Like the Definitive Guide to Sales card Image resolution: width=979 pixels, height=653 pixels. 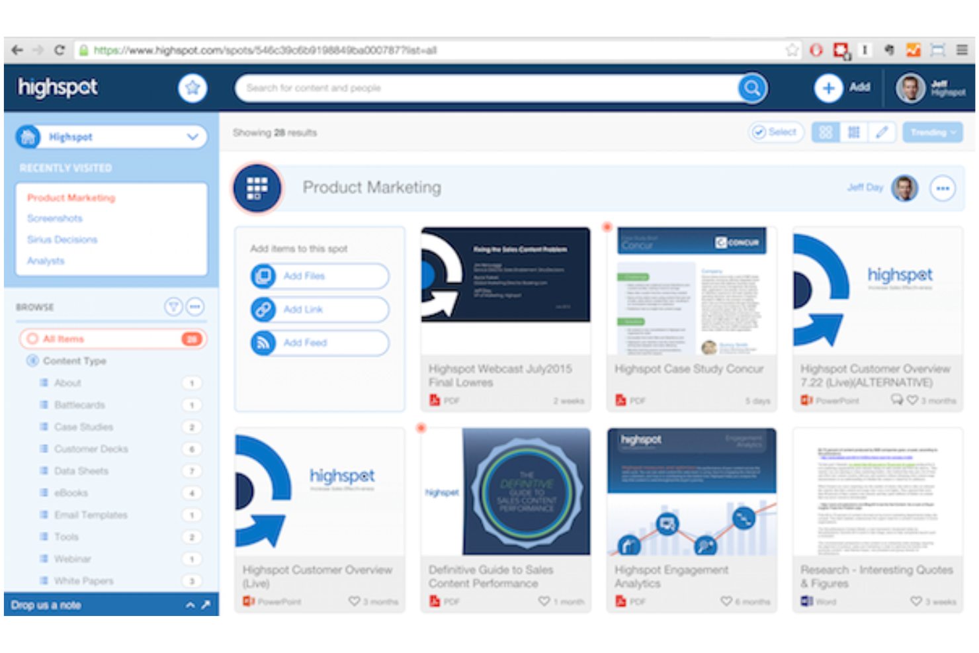544,601
